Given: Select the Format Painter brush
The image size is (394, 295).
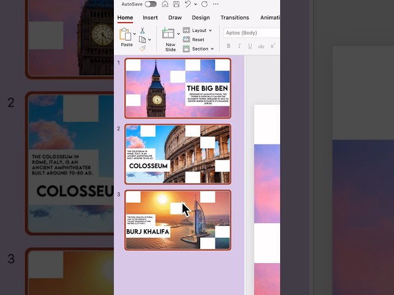Looking at the screenshot, I should coord(143,48).
